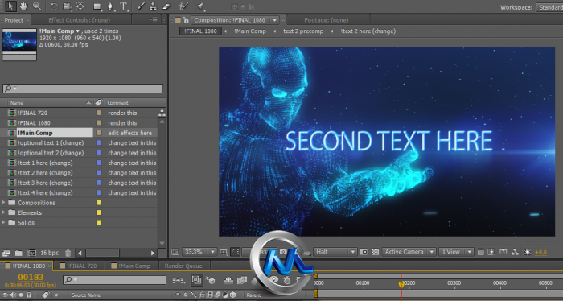Click label color swatch of !FINAL 720

coord(99,113)
